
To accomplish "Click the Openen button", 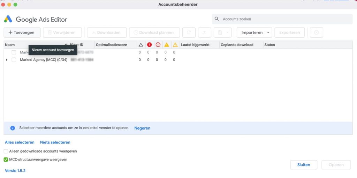I will click(x=336, y=165).
